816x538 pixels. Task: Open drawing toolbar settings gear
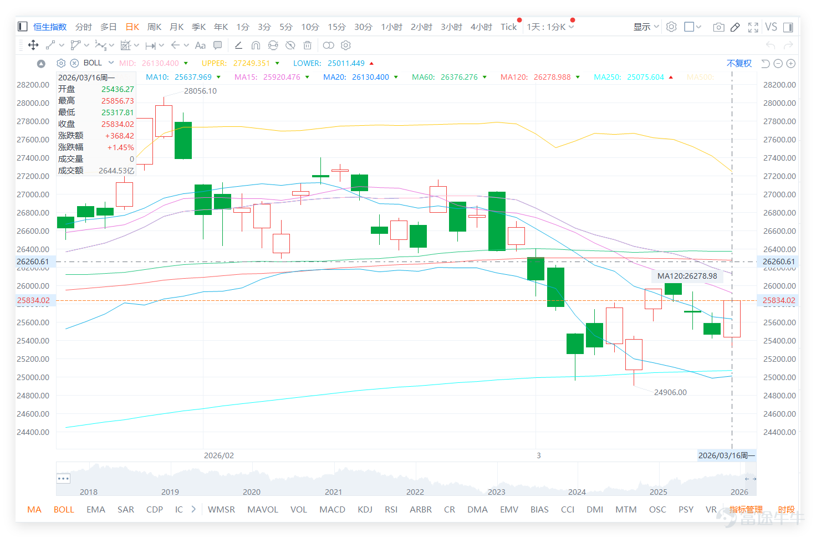pyautogui.click(x=346, y=45)
